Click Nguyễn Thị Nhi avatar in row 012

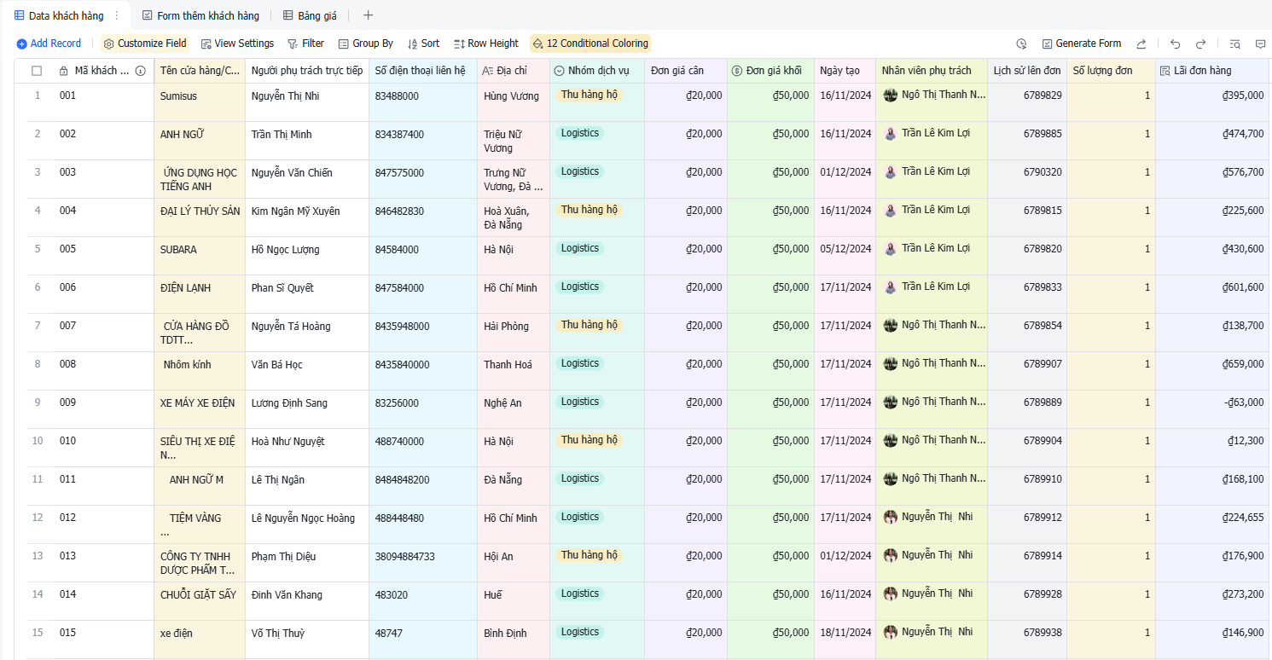pyautogui.click(x=891, y=518)
